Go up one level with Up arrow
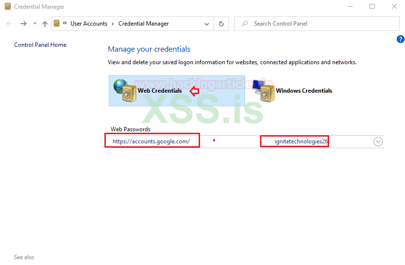 (45, 24)
